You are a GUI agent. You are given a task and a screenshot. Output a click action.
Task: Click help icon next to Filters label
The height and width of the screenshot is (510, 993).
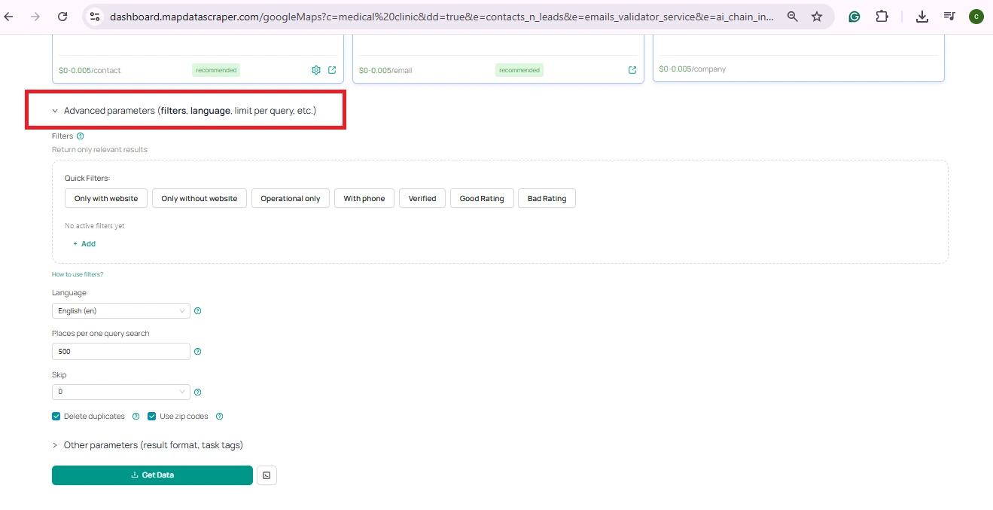click(81, 136)
